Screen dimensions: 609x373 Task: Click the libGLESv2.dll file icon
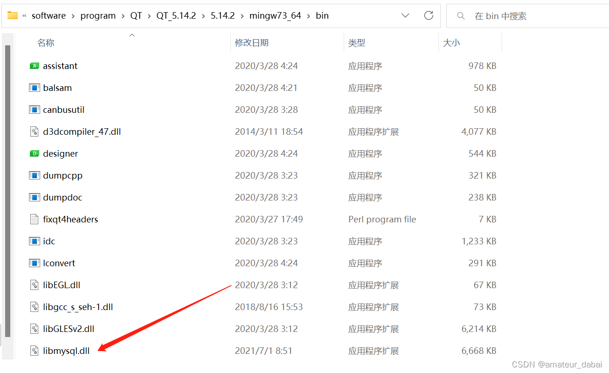click(x=34, y=329)
